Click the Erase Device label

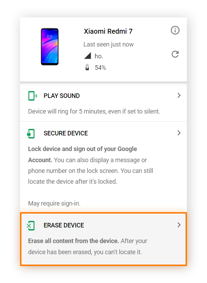(x=64, y=225)
